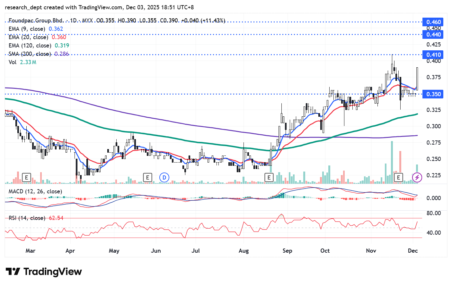Click the earnings E marker near December

[398, 177]
